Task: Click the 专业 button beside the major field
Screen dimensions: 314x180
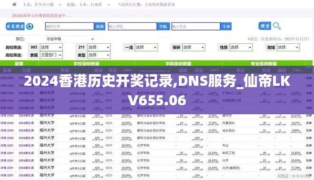Action: (226, 27)
